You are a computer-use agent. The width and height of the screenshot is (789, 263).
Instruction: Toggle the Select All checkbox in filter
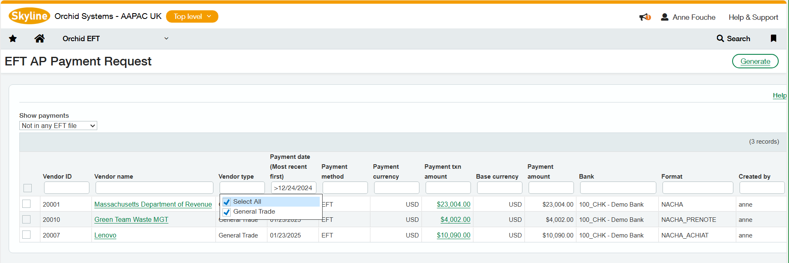coord(227,202)
